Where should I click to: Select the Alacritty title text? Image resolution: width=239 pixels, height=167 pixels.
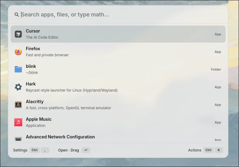(35, 102)
